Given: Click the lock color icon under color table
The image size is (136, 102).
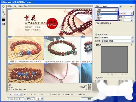Looking at the screenshot, I should click(116, 74).
